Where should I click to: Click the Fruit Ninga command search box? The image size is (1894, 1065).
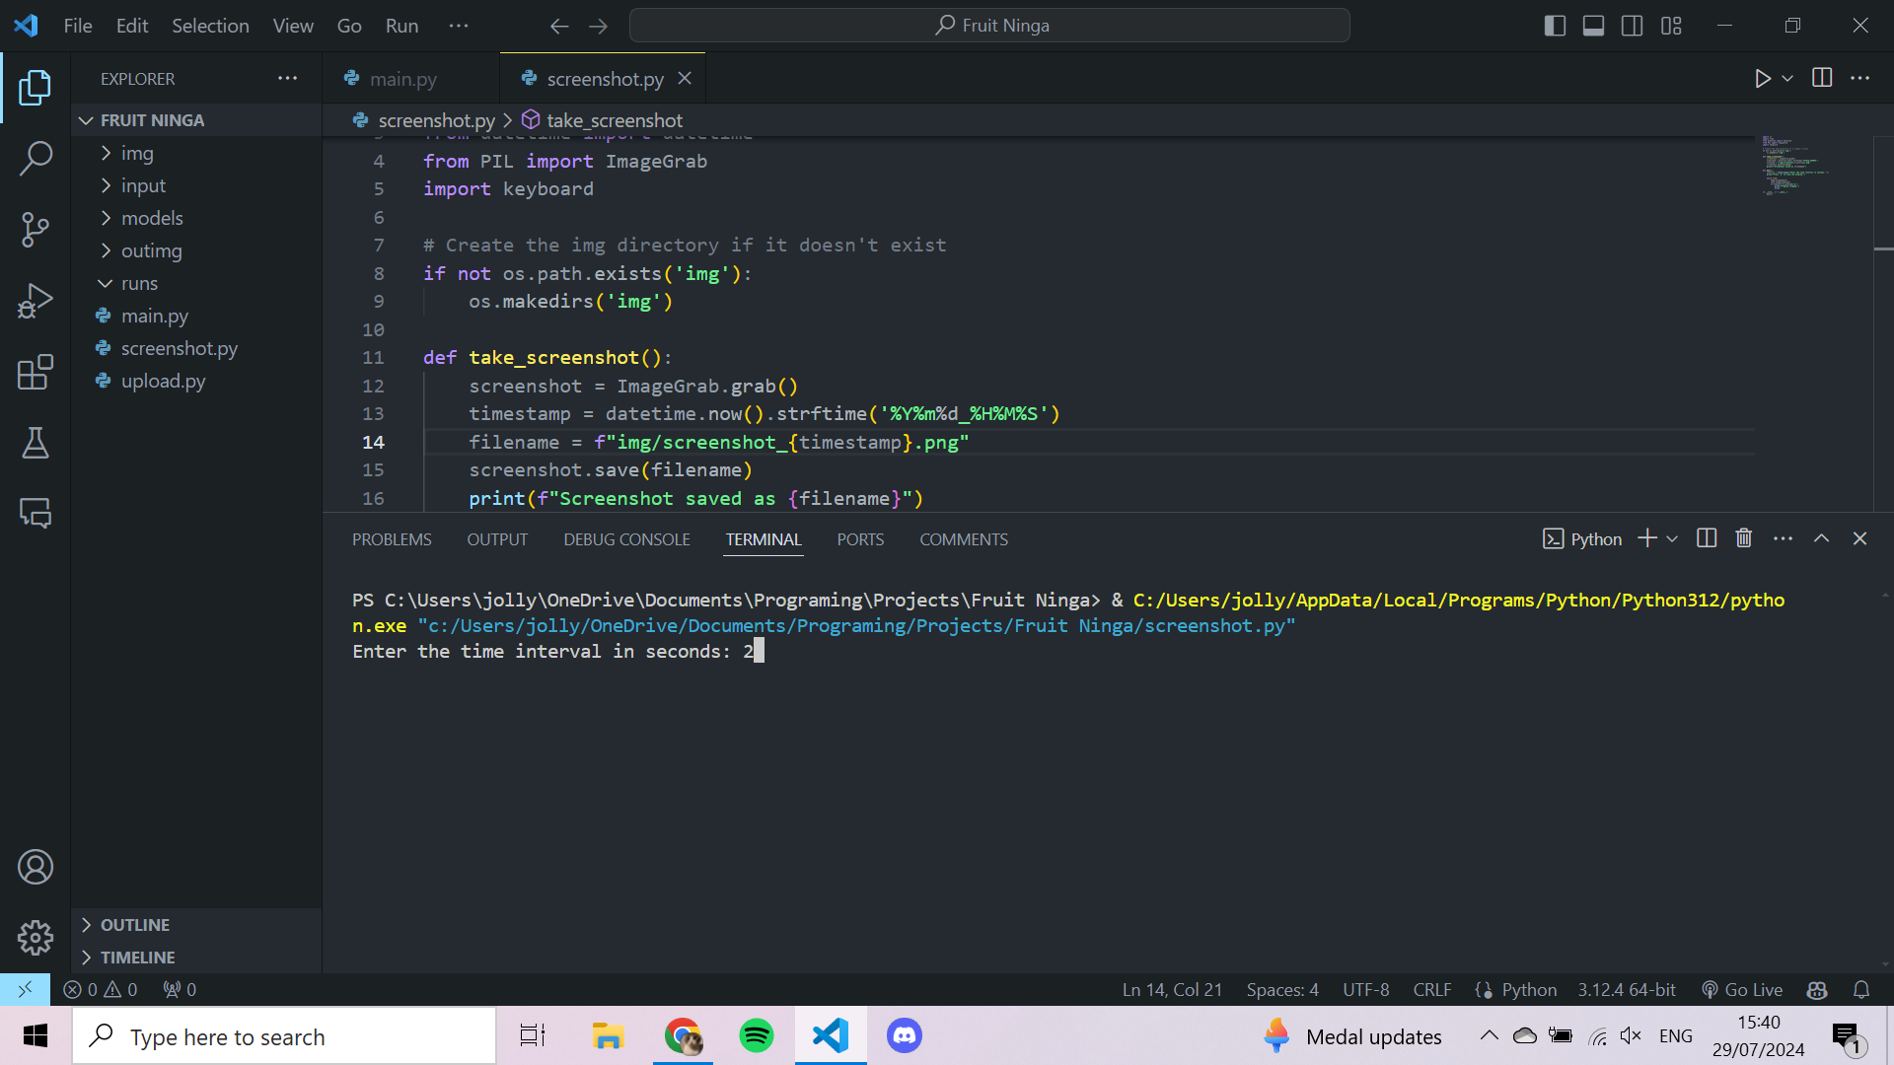989,26
